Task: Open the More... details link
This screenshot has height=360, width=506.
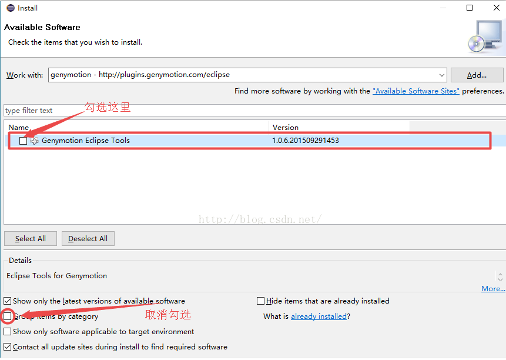Action: point(492,289)
